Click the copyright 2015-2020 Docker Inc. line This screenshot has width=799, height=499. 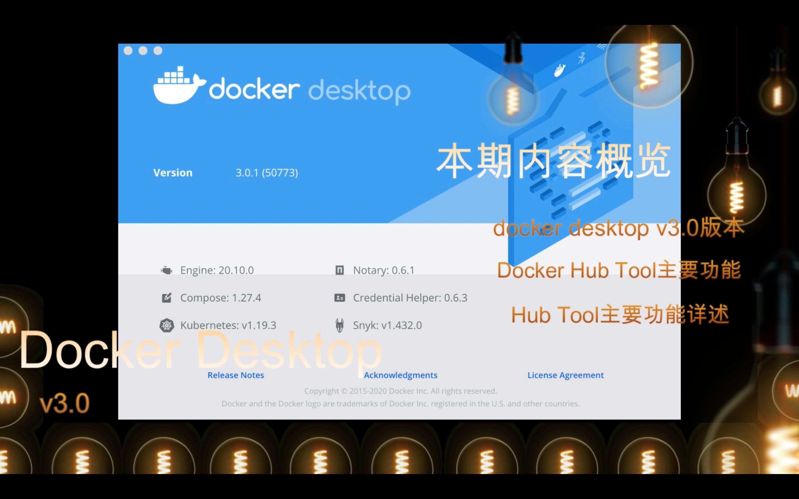tap(401, 391)
